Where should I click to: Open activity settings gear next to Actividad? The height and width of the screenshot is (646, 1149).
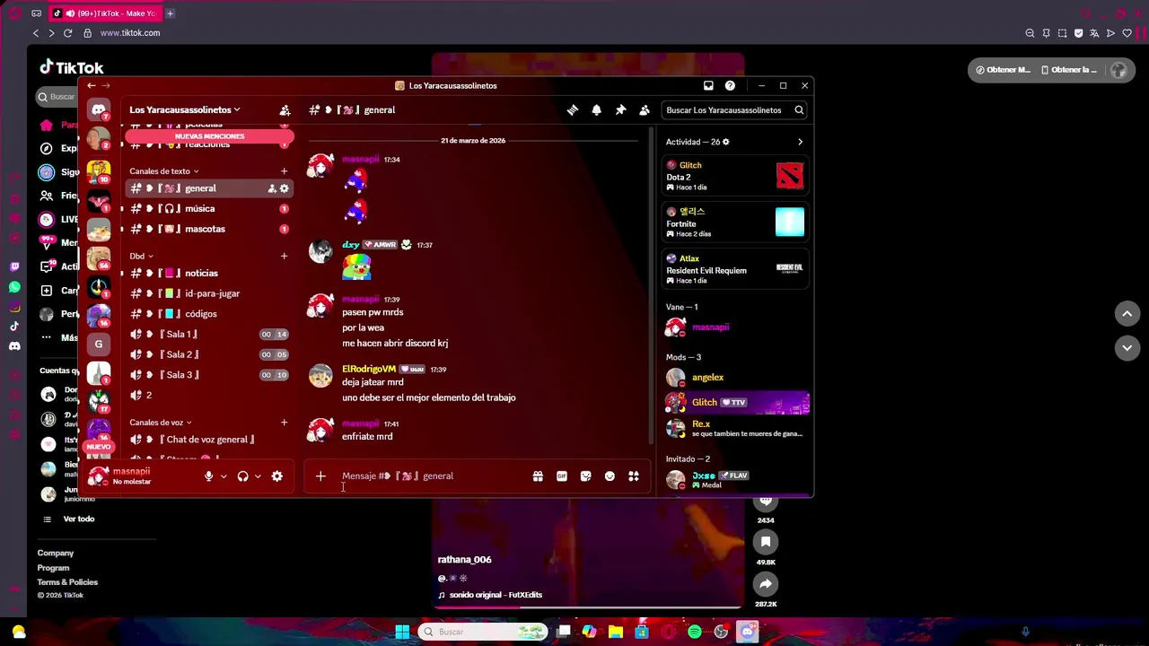click(x=726, y=142)
